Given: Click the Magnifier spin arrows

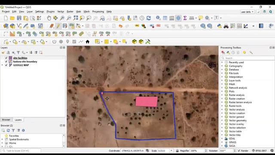Looking at the screenshot, I should coord(206,151).
